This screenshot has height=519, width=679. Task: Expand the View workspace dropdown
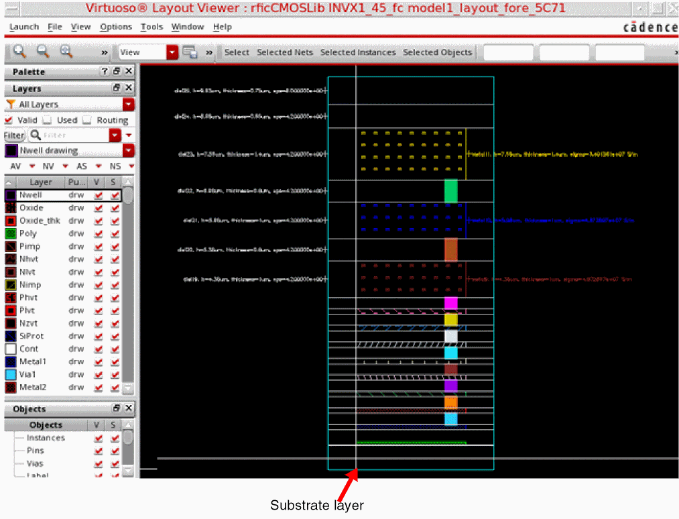[x=172, y=52]
